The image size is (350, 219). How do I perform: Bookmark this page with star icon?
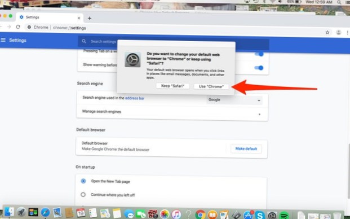[x=327, y=32]
